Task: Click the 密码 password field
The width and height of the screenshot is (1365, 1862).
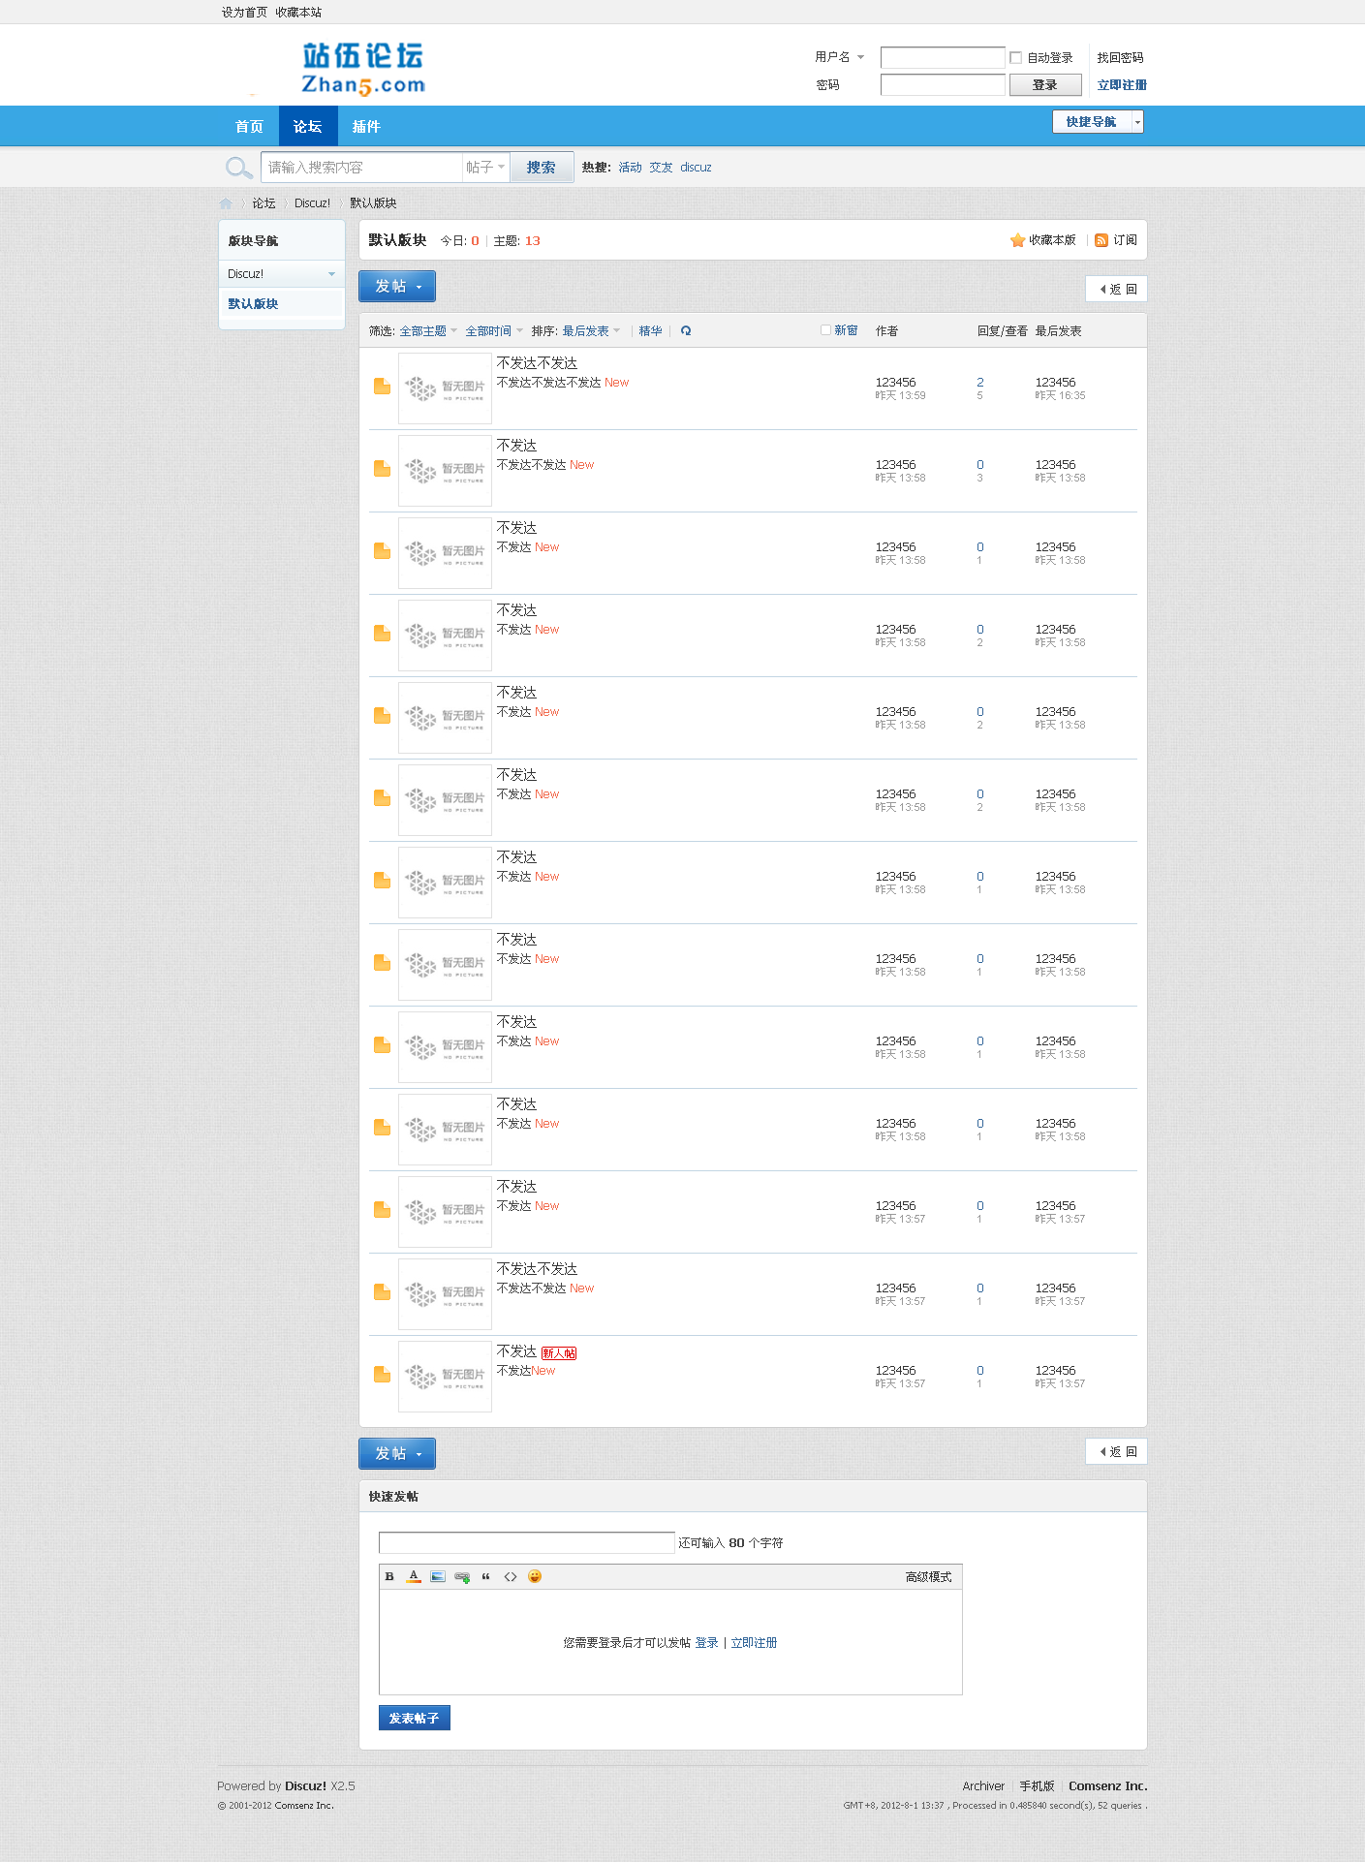Action: pyautogui.click(x=943, y=85)
